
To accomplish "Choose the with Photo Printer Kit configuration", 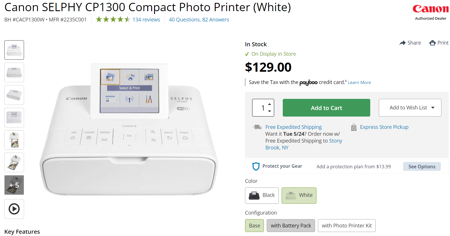I will 347,226.
